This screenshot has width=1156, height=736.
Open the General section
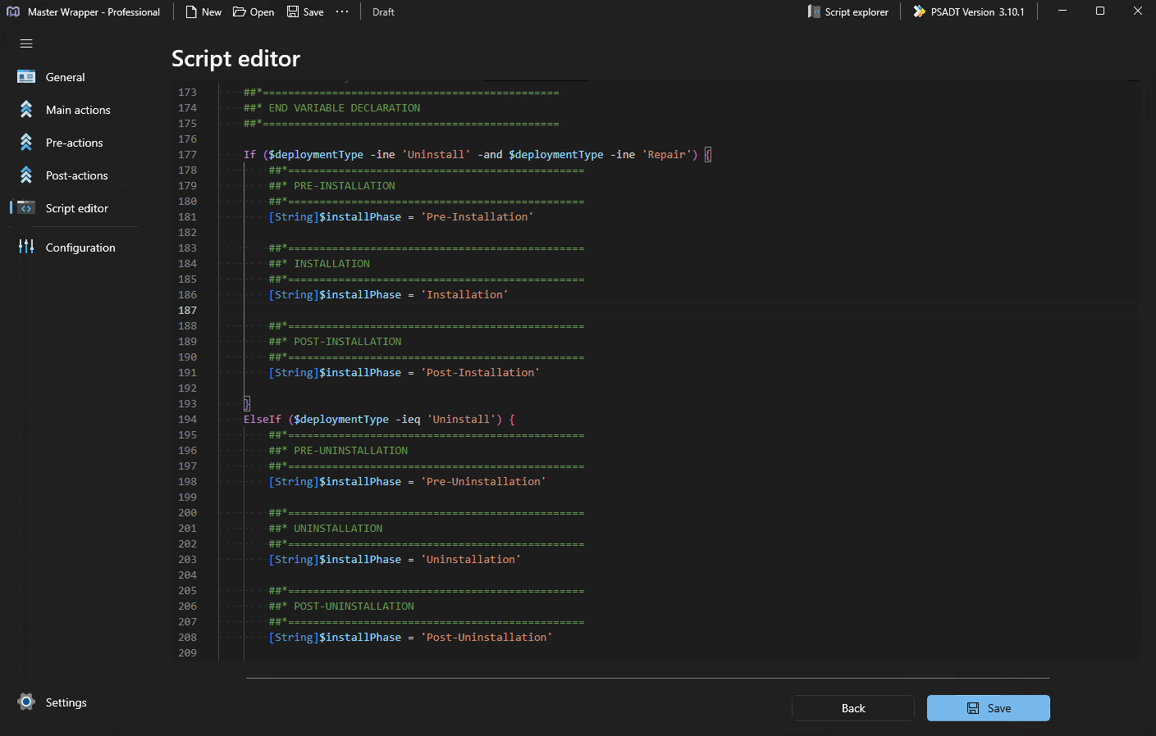[72, 77]
